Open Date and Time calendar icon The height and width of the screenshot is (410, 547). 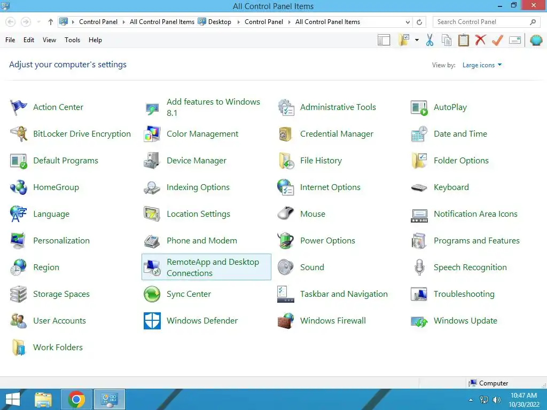pos(419,134)
